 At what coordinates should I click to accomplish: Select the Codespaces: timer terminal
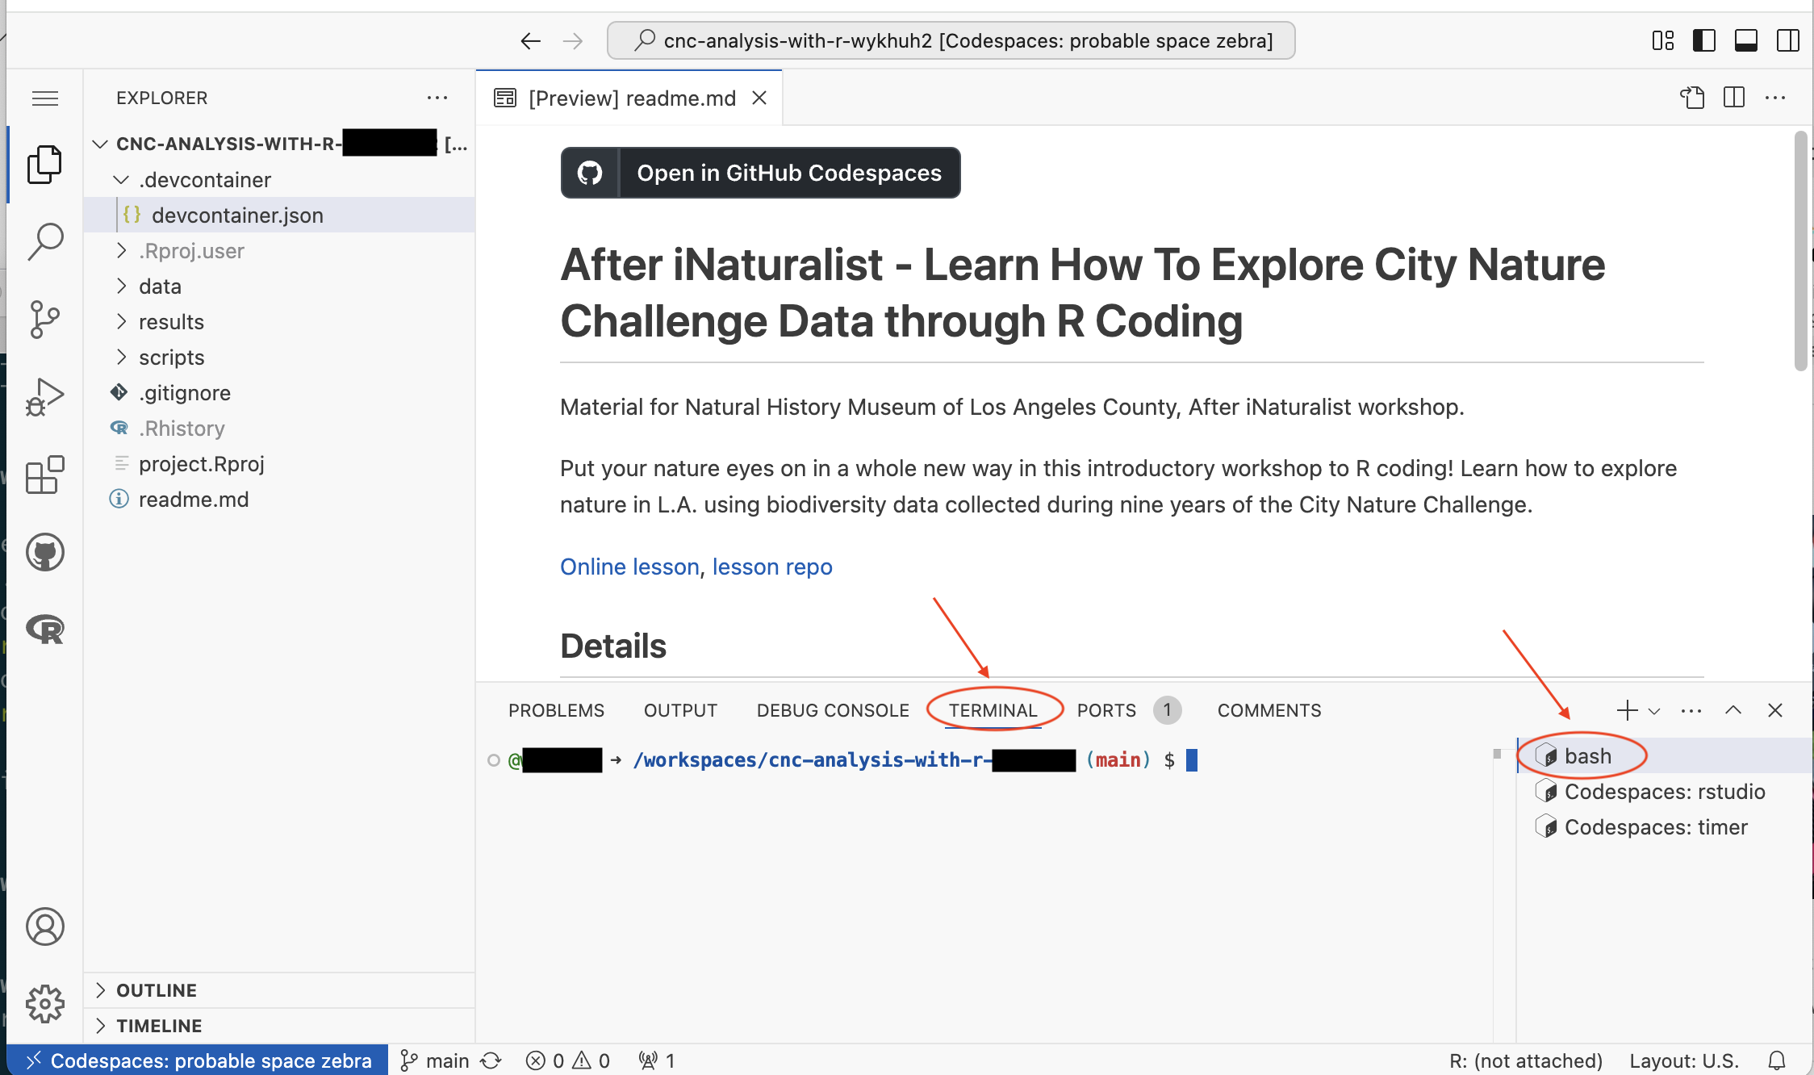click(1666, 826)
